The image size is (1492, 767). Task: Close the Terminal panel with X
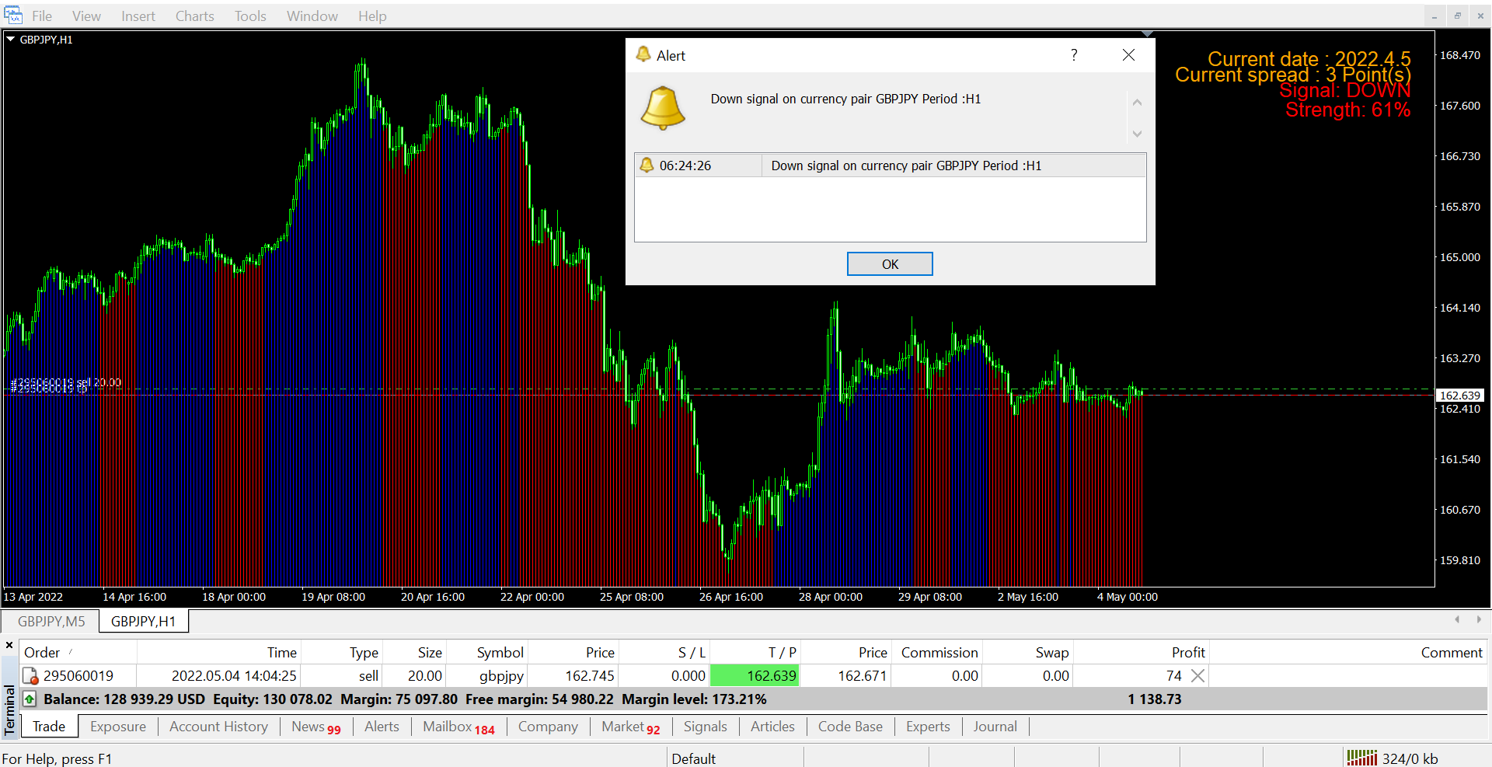point(9,645)
